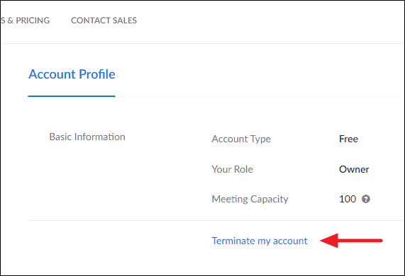Select the Basic Information section label
This screenshot has height=276, width=405.
87,137
